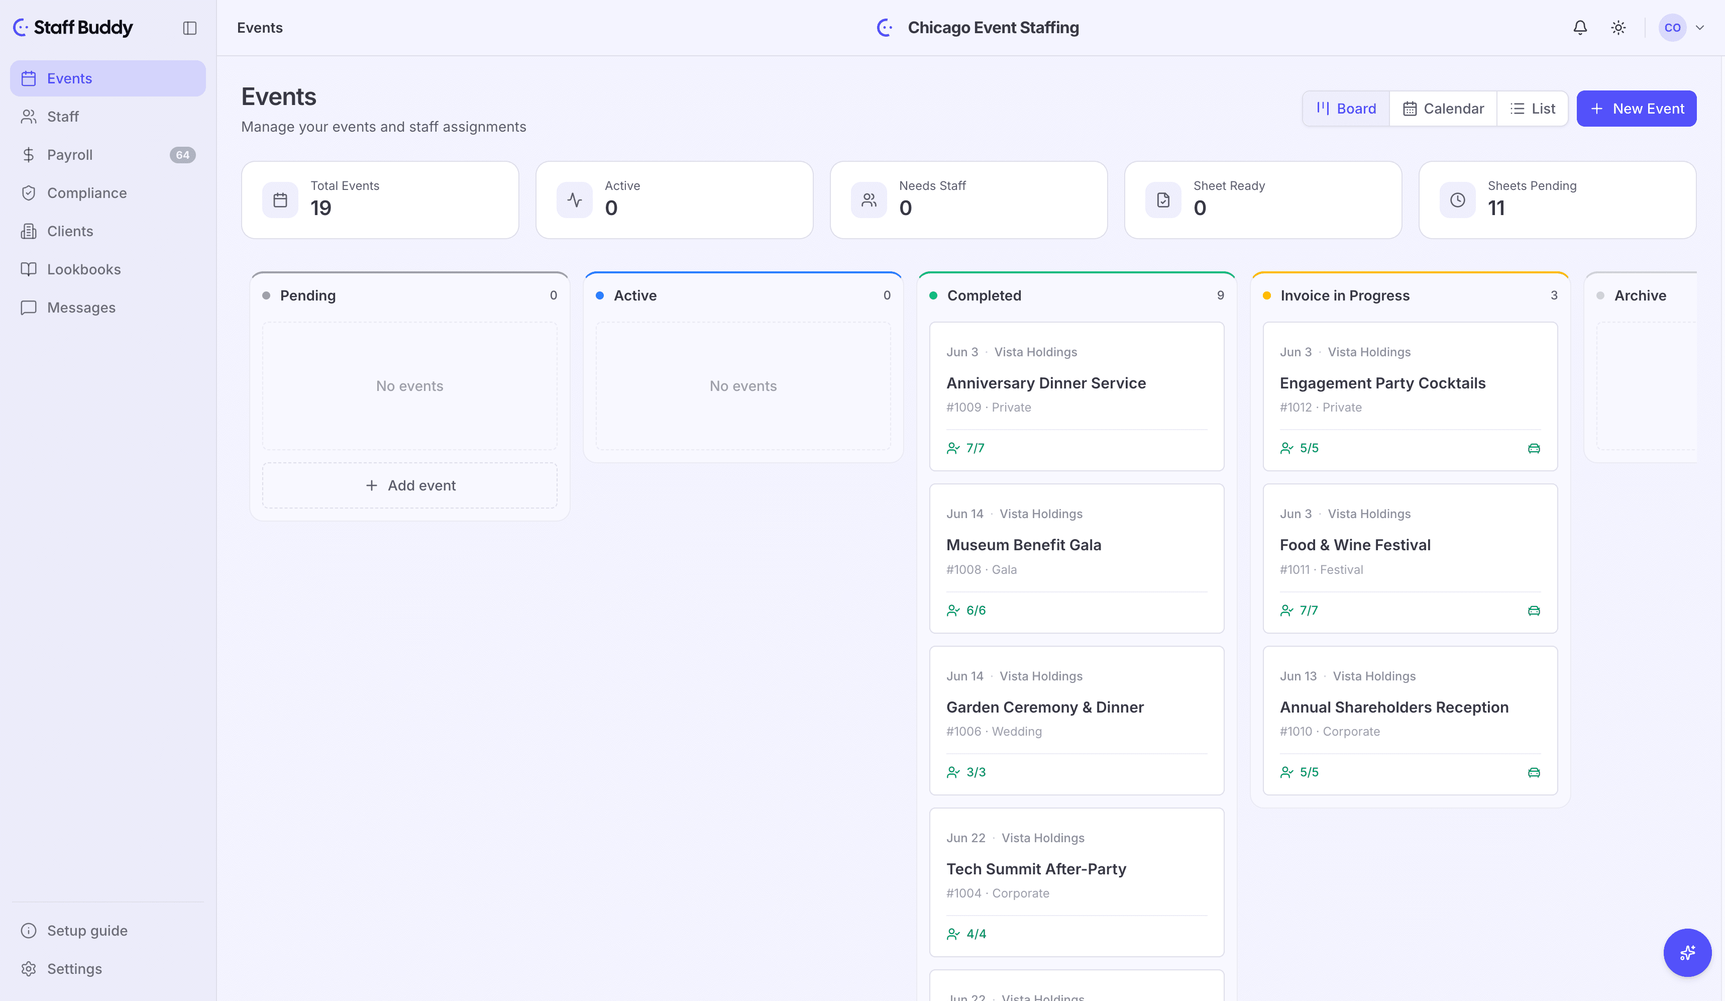Click #1009 · Private label
Image resolution: width=1725 pixels, height=1001 pixels.
coord(989,408)
